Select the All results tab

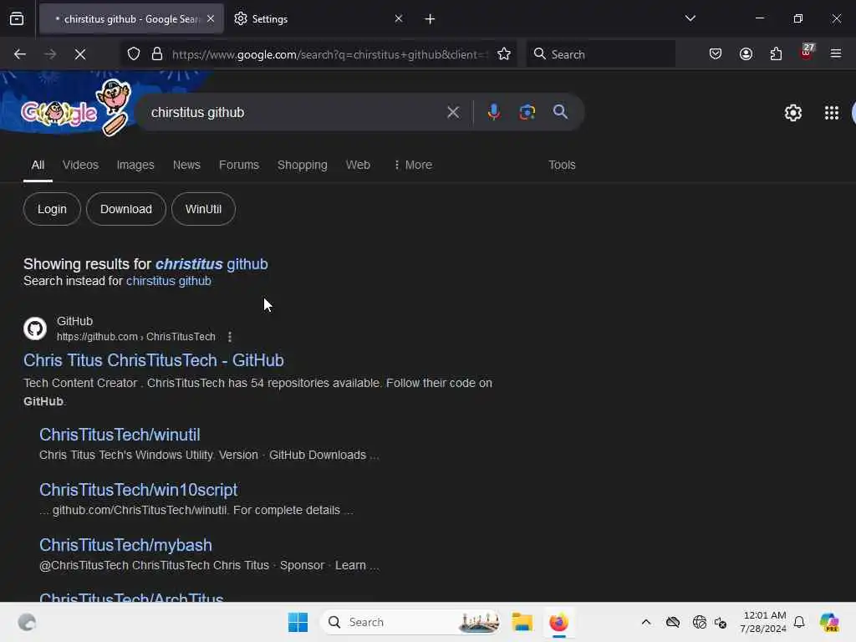(38, 165)
